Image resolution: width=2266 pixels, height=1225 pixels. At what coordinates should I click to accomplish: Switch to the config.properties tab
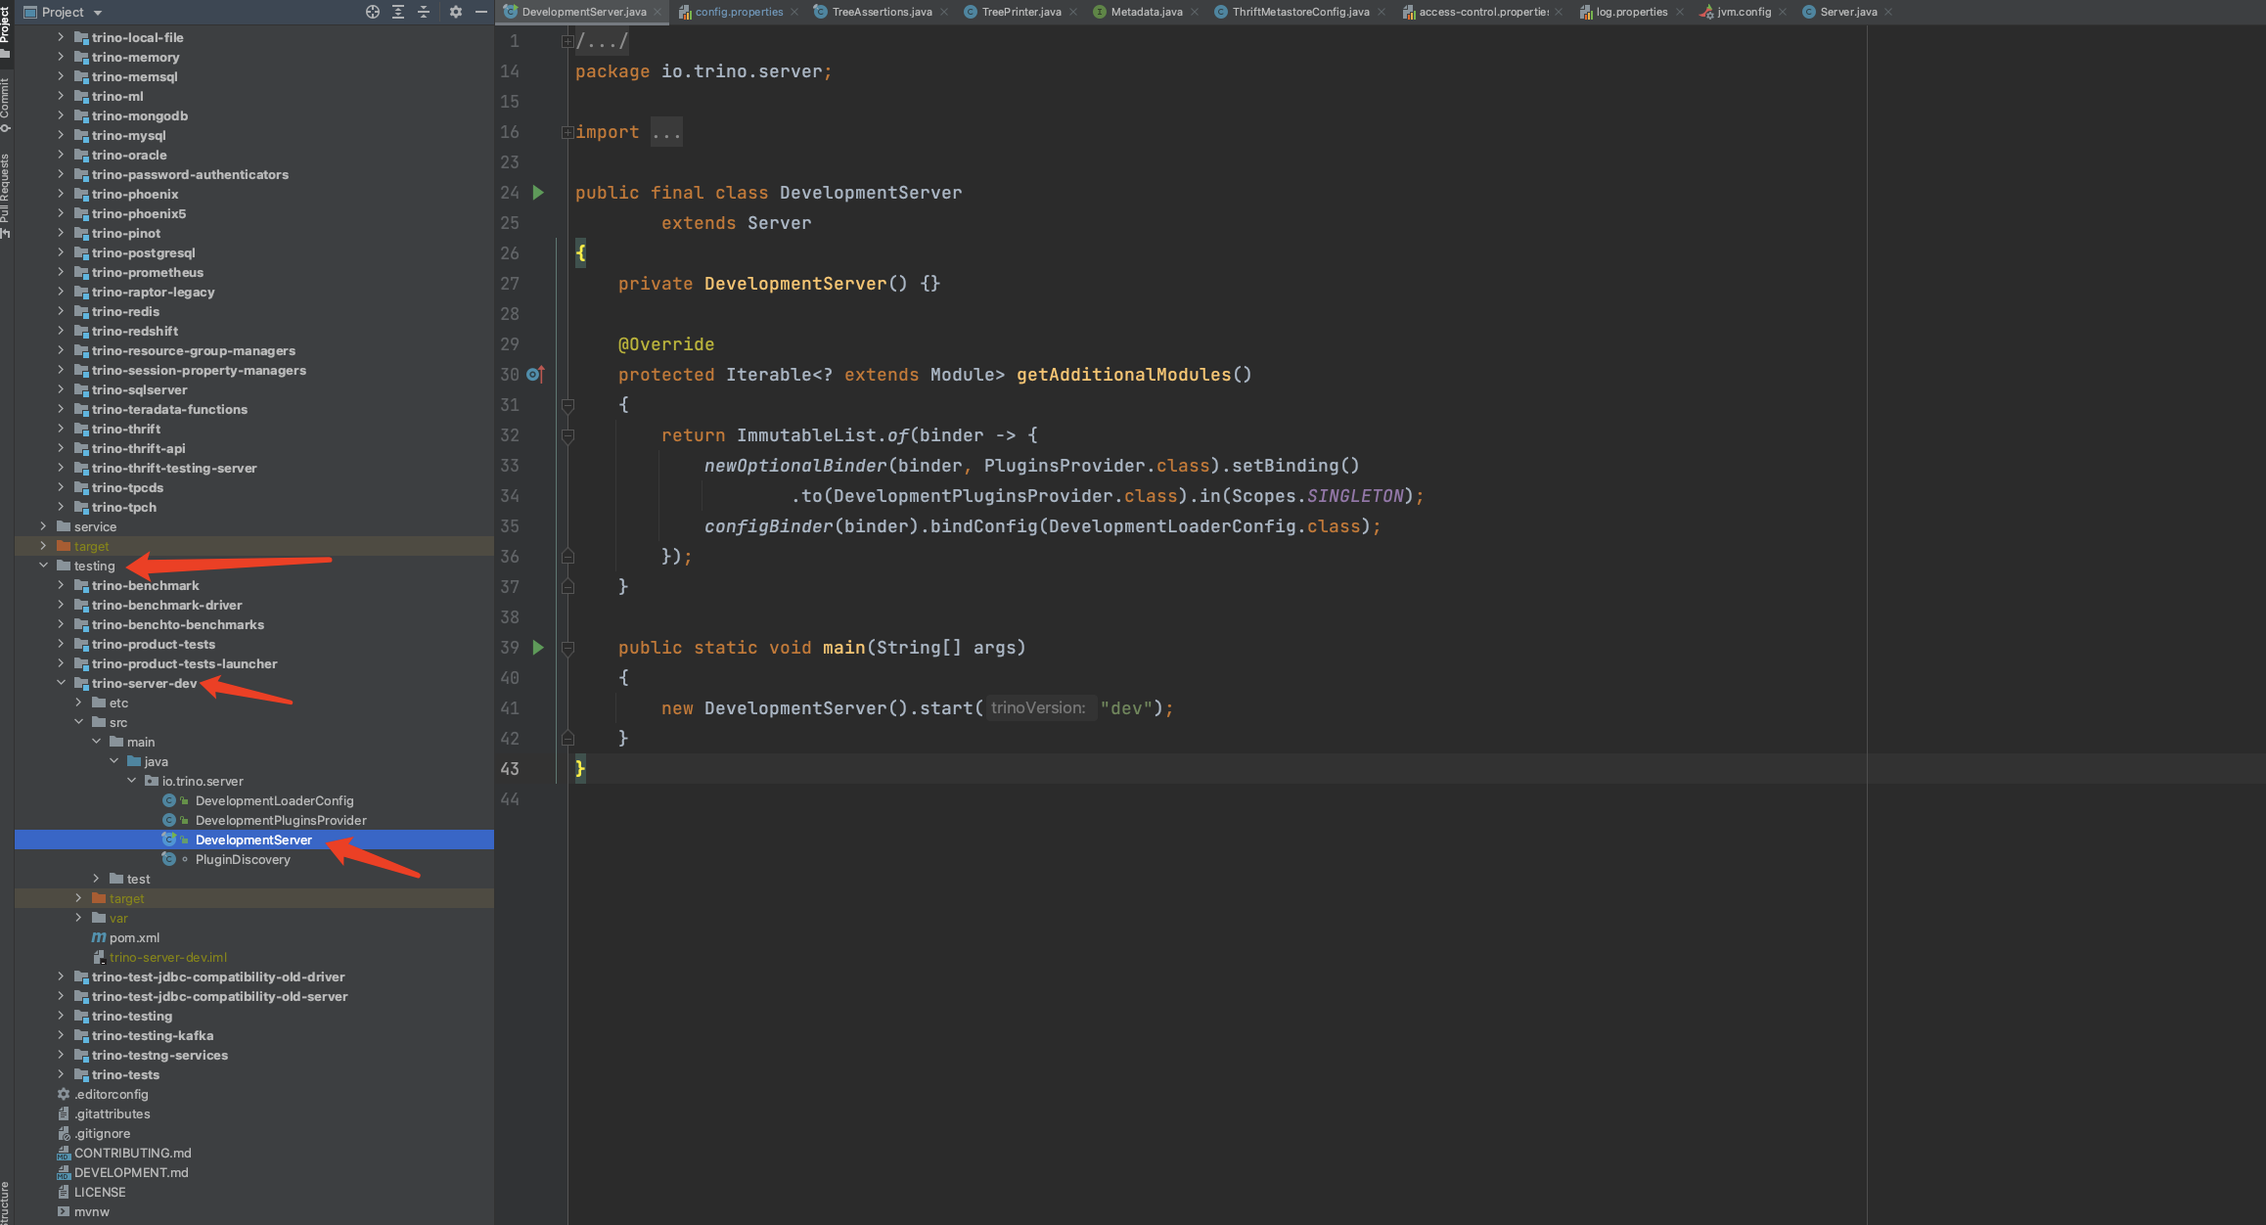(x=738, y=12)
